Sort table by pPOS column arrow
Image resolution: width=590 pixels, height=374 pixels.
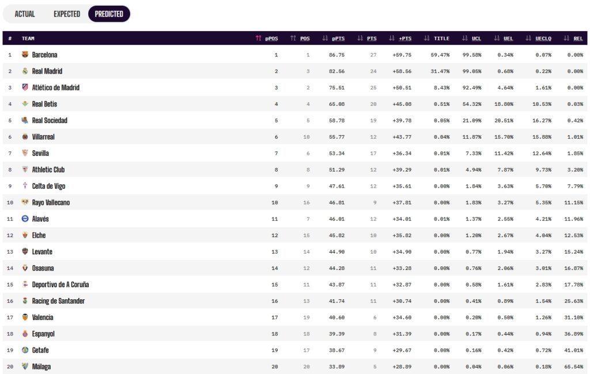(258, 39)
